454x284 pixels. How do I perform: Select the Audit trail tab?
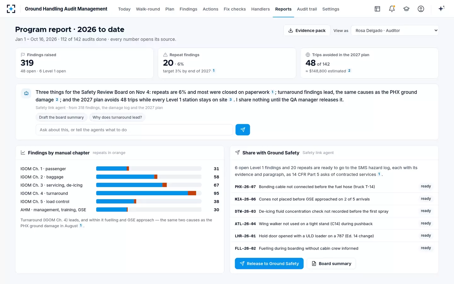[x=307, y=9]
